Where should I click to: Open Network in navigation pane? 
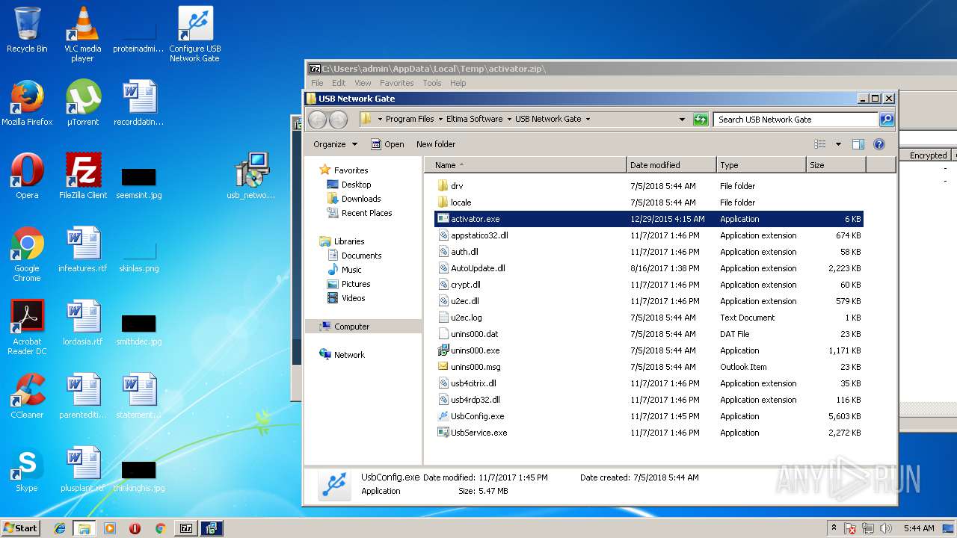tap(349, 355)
